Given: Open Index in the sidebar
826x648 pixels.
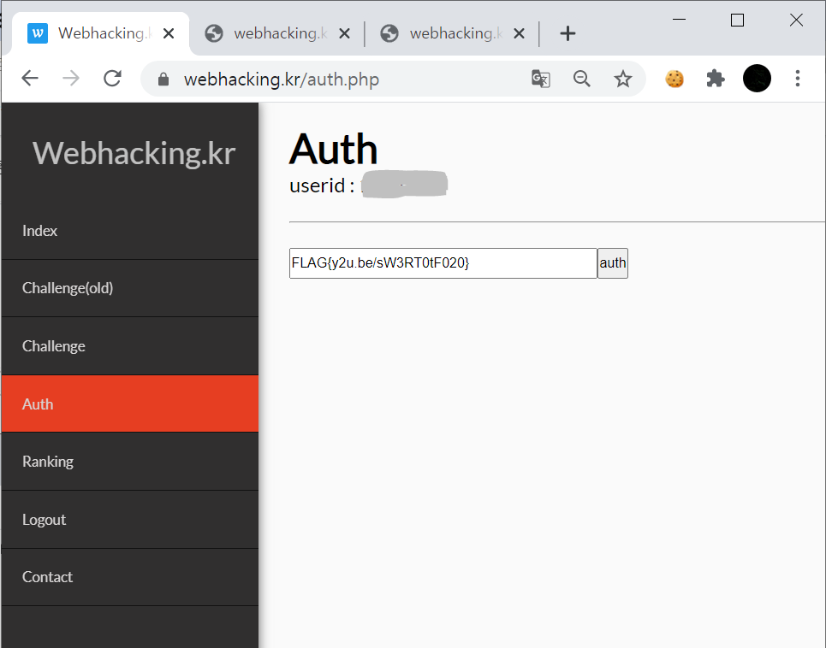Looking at the screenshot, I should [x=129, y=231].
